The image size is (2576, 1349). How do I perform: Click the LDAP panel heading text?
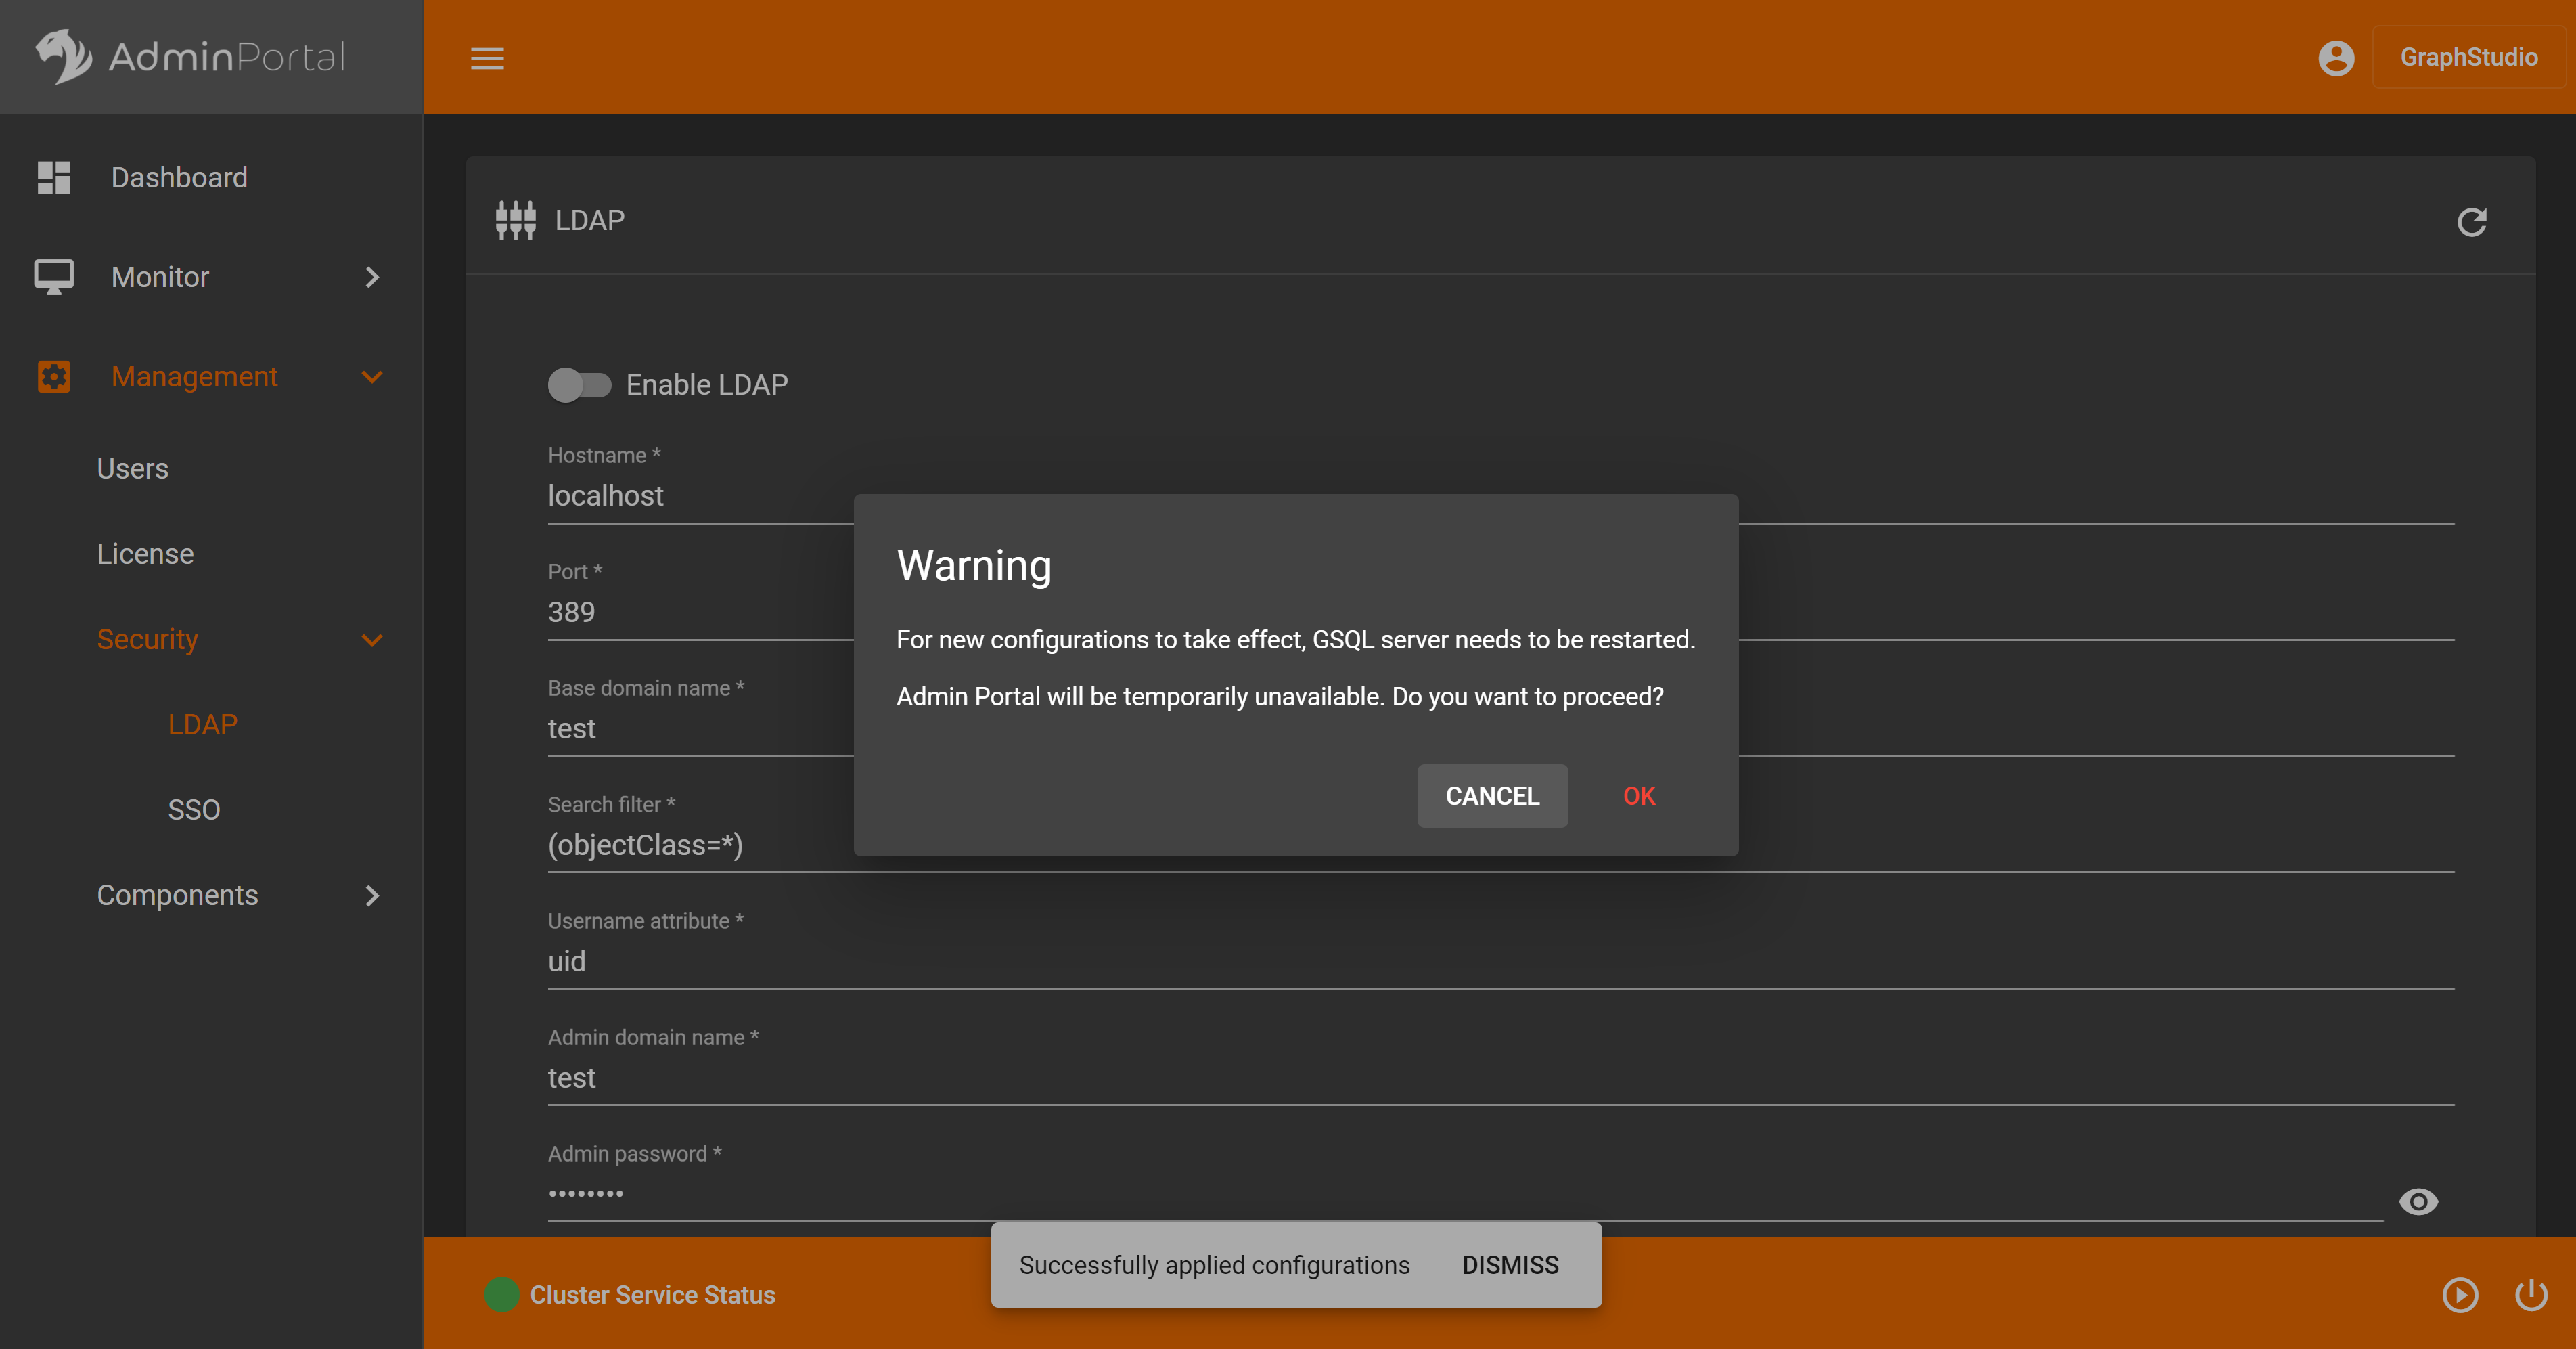(590, 220)
